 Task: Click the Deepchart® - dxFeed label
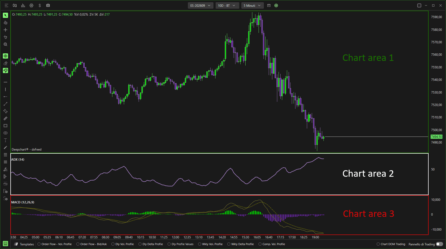click(26, 150)
